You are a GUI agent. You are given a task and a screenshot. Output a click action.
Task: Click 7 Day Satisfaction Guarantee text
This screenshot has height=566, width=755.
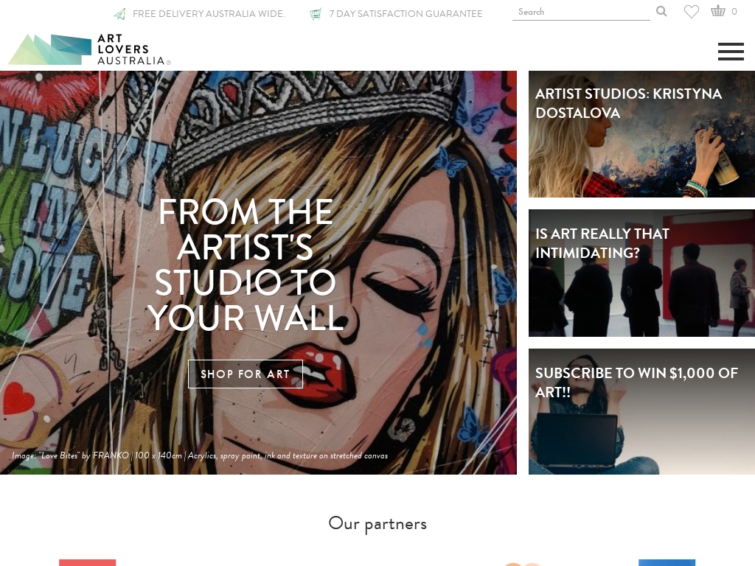click(x=406, y=14)
